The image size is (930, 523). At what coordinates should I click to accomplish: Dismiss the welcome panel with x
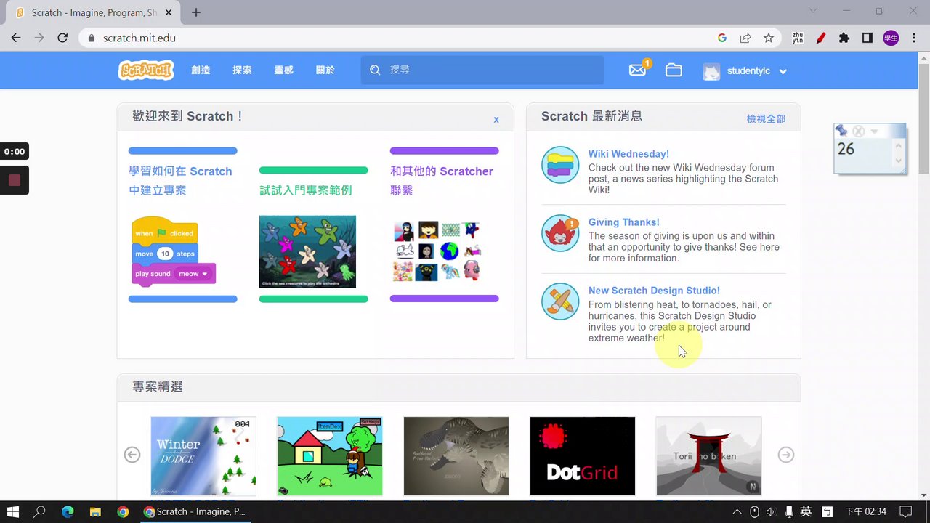(x=496, y=119)
